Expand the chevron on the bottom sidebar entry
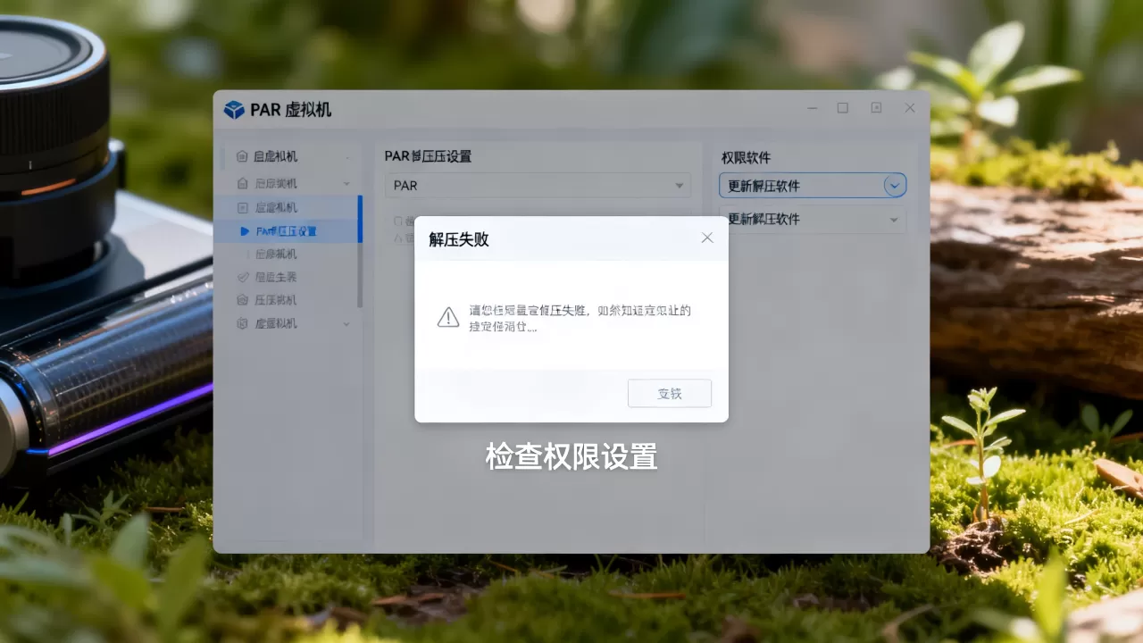This screenshot has height=643, width=1143. tap(346, 323)
